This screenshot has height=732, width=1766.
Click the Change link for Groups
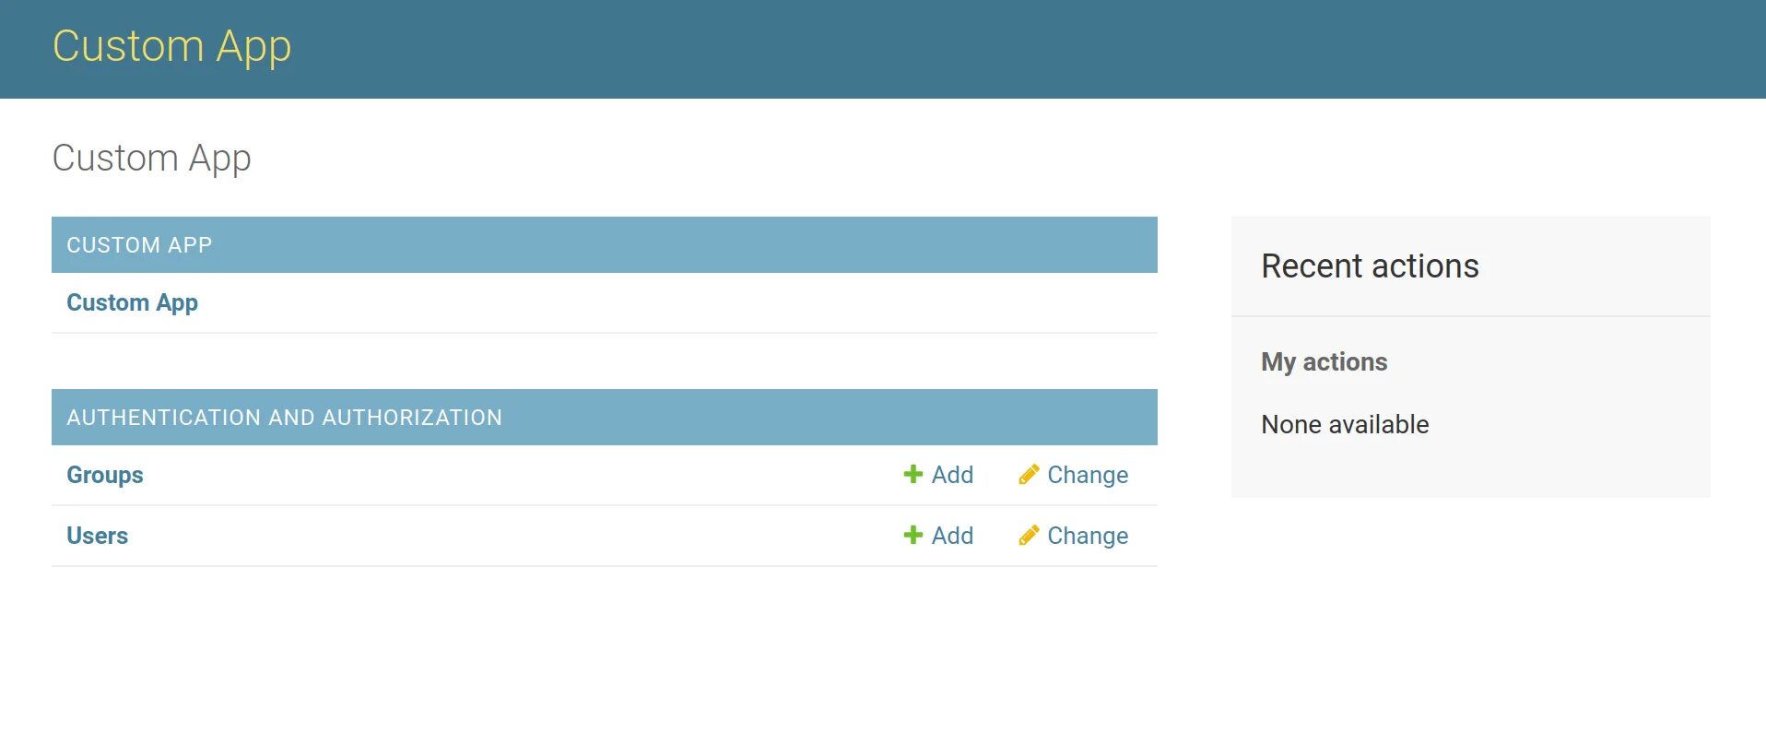[1088, 475]
